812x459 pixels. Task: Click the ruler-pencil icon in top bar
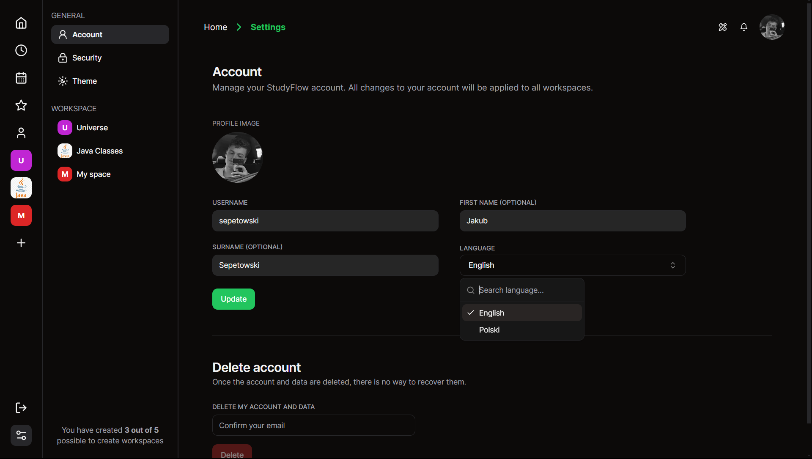[x=723, y=27]
